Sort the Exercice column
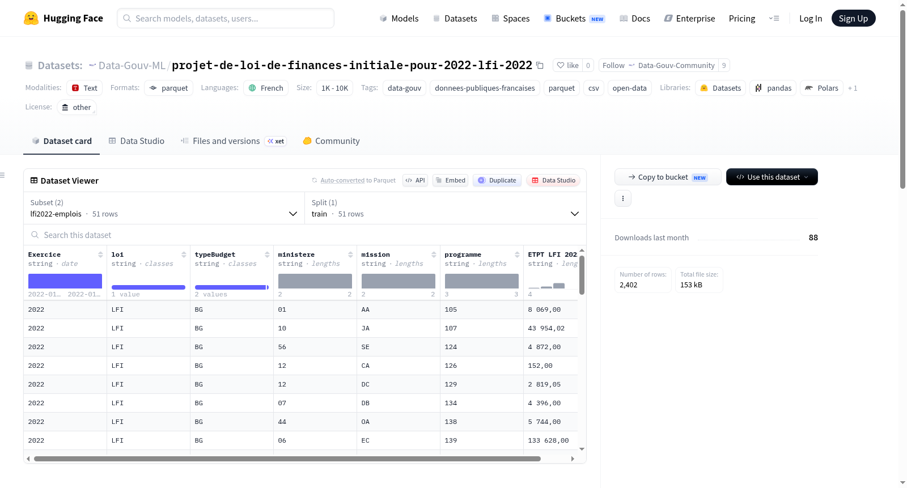 pyautogui.click(x=100, y=254)
